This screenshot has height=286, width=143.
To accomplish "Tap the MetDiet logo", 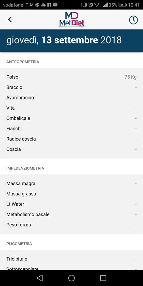I will coord(72,20).
